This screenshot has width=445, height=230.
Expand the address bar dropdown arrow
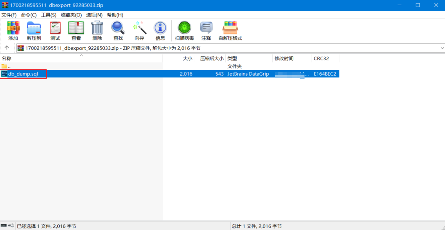click(x=442, y=48)
